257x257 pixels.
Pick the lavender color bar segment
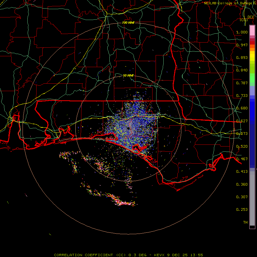252,91
